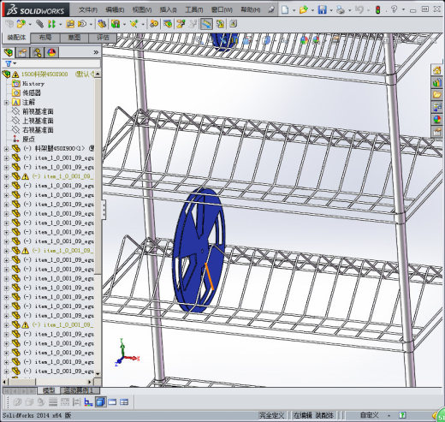Open the 文件(F) menu

88,10
